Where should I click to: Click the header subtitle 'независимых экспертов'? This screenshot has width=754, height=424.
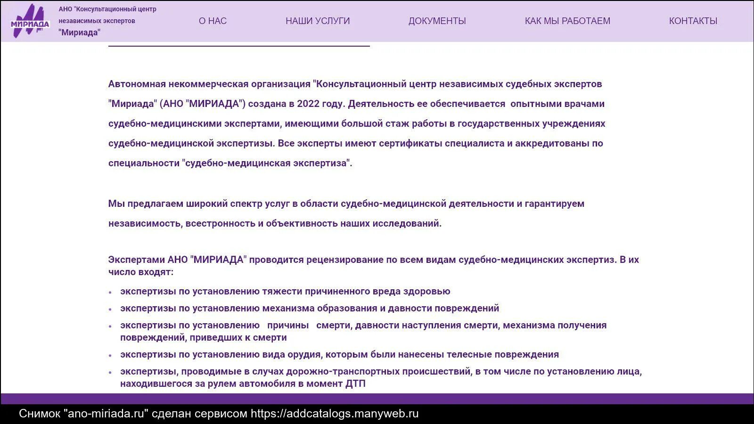tap(97, 20)
